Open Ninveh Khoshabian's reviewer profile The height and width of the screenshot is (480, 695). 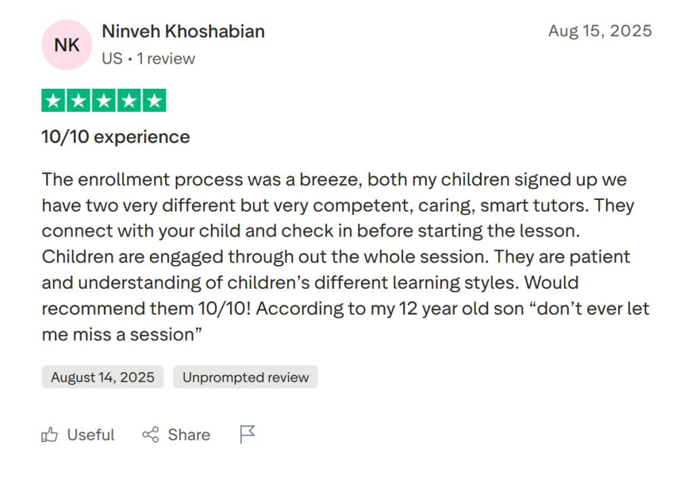coord(183,31)
